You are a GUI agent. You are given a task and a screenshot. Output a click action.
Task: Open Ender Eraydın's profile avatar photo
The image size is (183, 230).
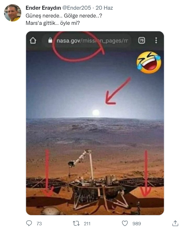coord(13,13)
